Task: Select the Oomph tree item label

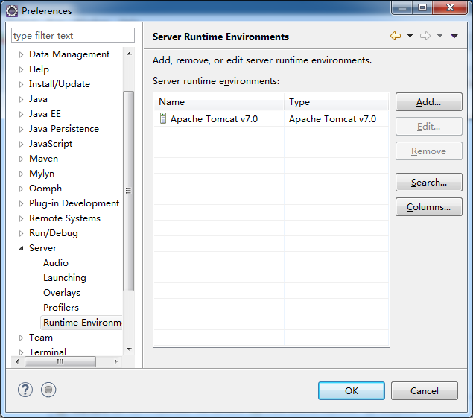Action: pos(45,189)
